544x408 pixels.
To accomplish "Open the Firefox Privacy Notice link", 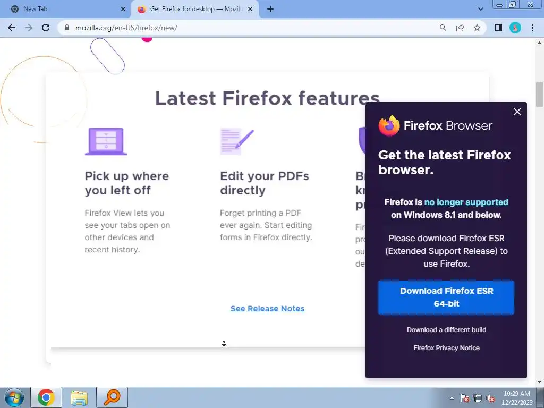I will click(x=446, y=348).
